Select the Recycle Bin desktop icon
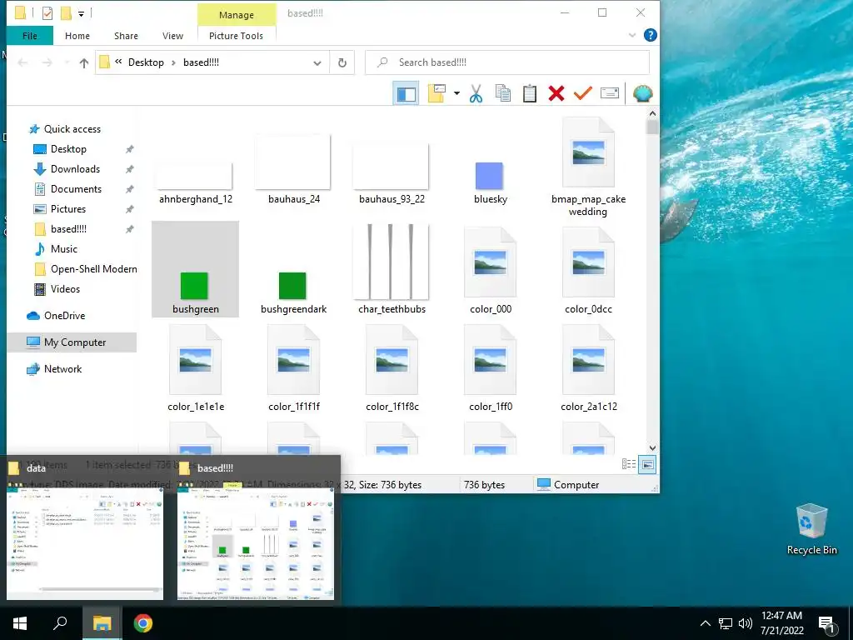The image size is (853, 640). [x=811, y=529]
